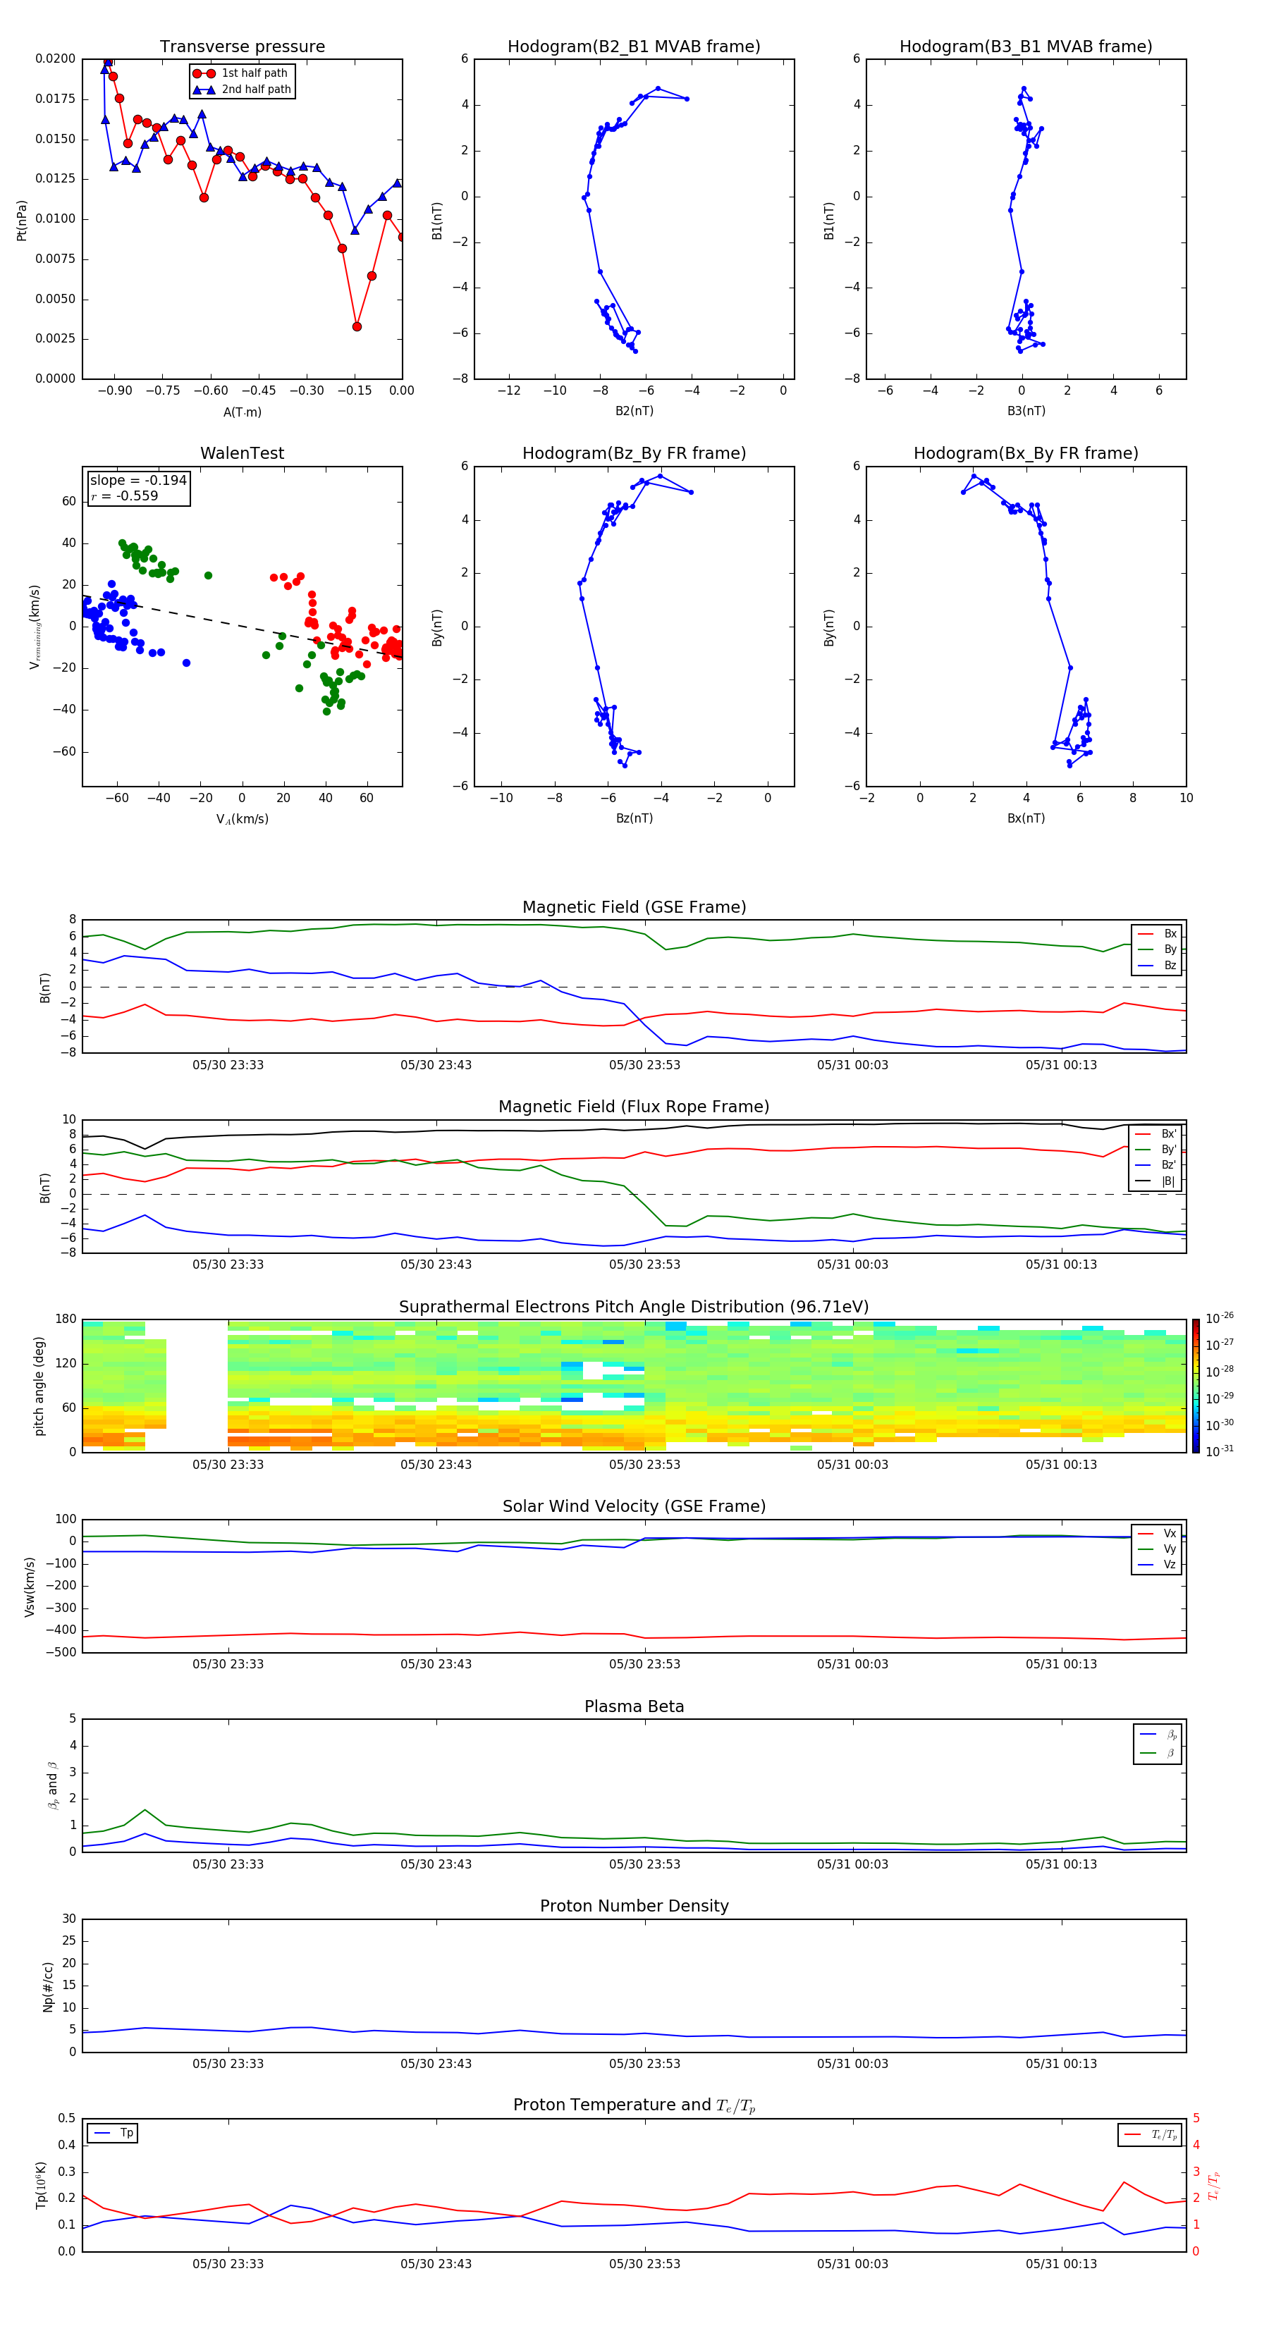Click the Bx legend entry in GSE panel
1269x2326 pixels.
coord(1157,934)
